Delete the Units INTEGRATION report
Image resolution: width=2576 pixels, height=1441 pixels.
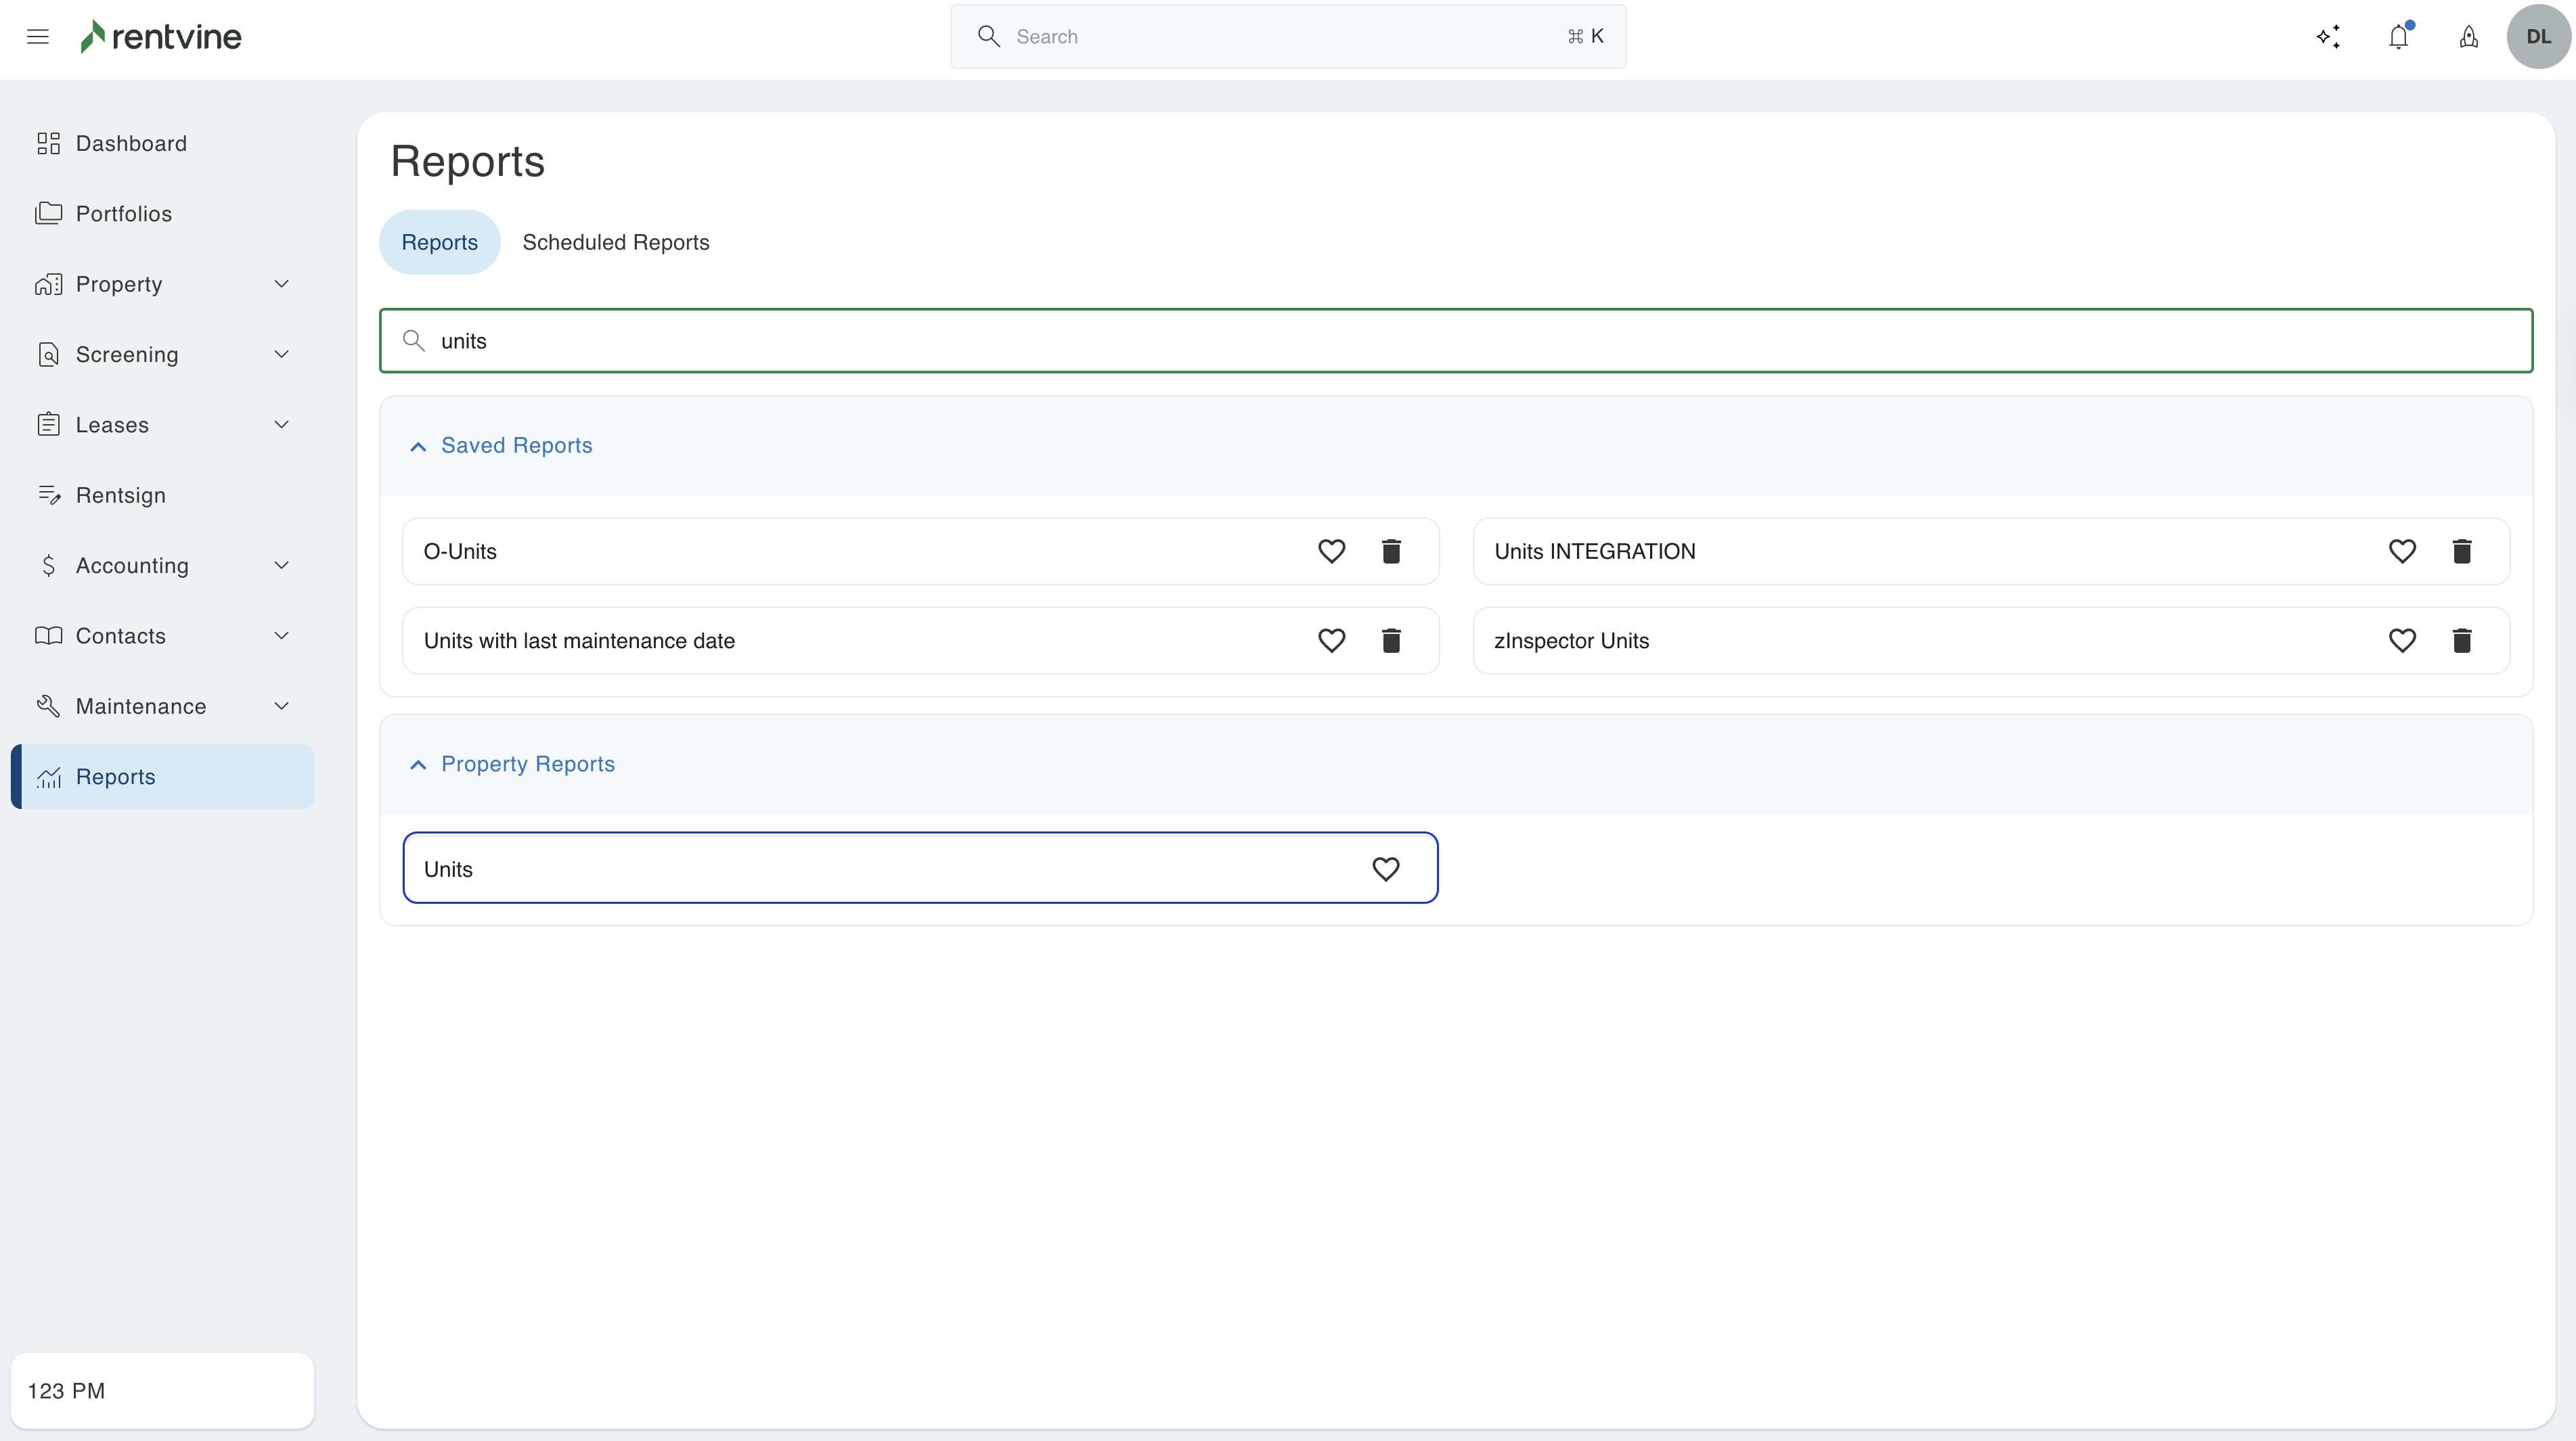coord(2462,551)
